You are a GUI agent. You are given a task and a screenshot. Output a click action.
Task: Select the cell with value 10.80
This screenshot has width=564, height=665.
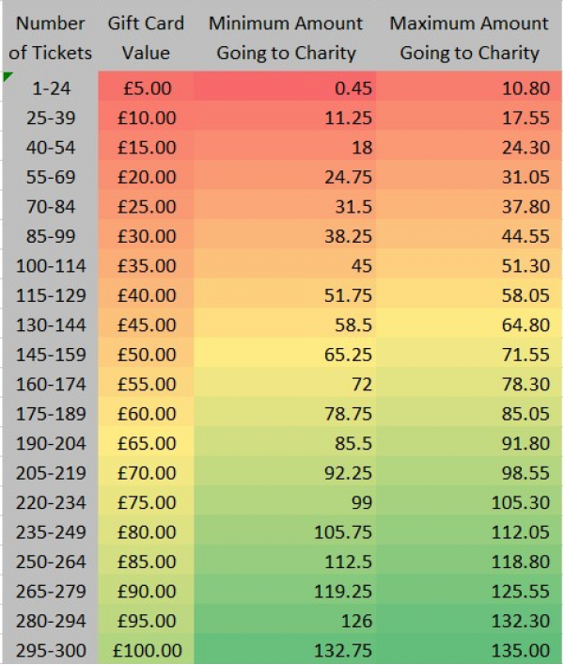(469, 87)
